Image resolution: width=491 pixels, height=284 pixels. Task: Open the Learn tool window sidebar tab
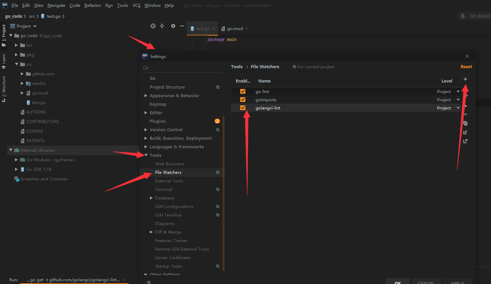click(4, 61)
